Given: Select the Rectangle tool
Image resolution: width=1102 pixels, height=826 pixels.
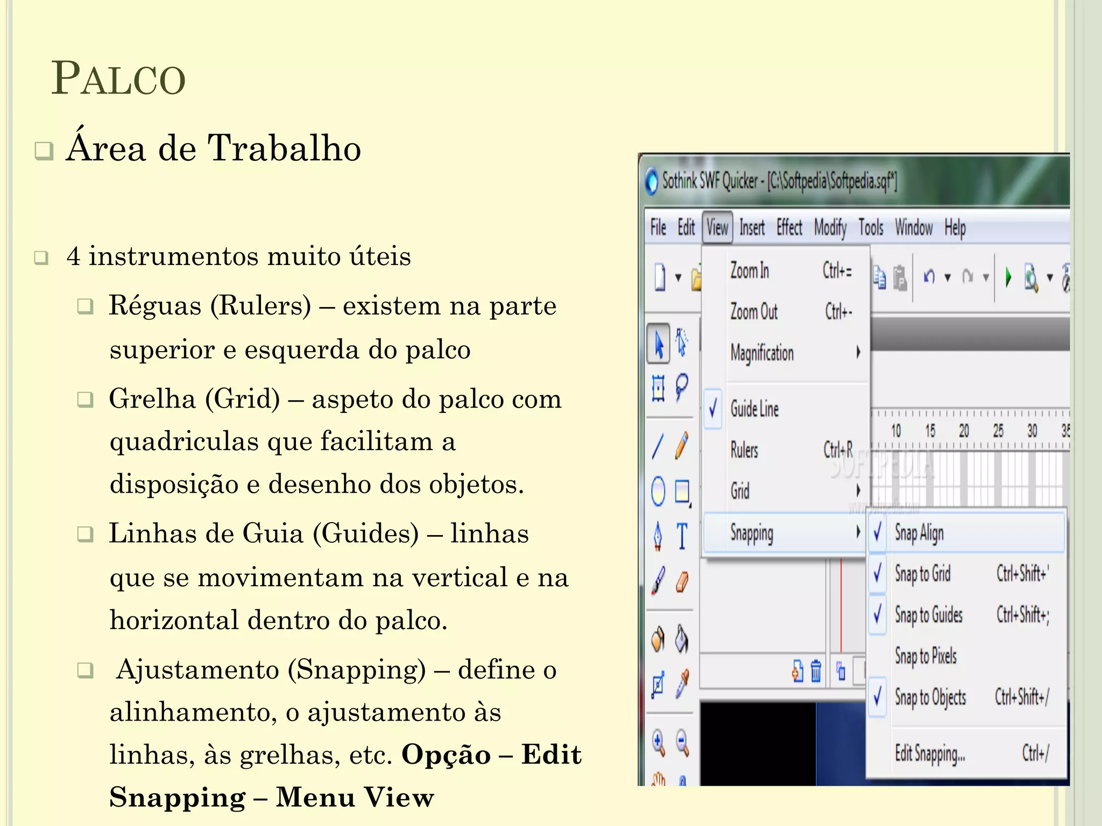Looking at the screenshot, I should click(x=682, y=492).
